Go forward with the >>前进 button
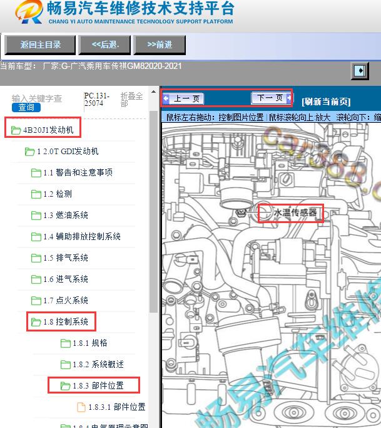The image size is (381, 428). coord(160,44)
